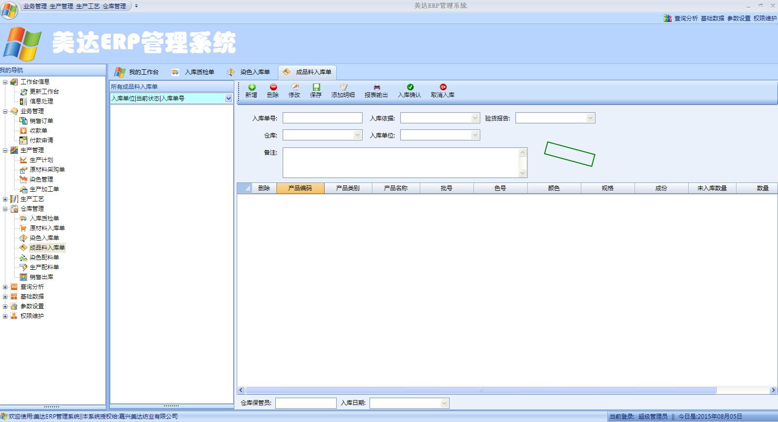Click the 入库单号 input field
The height and width of the screenshot is (422, 778).
[322, 118]
